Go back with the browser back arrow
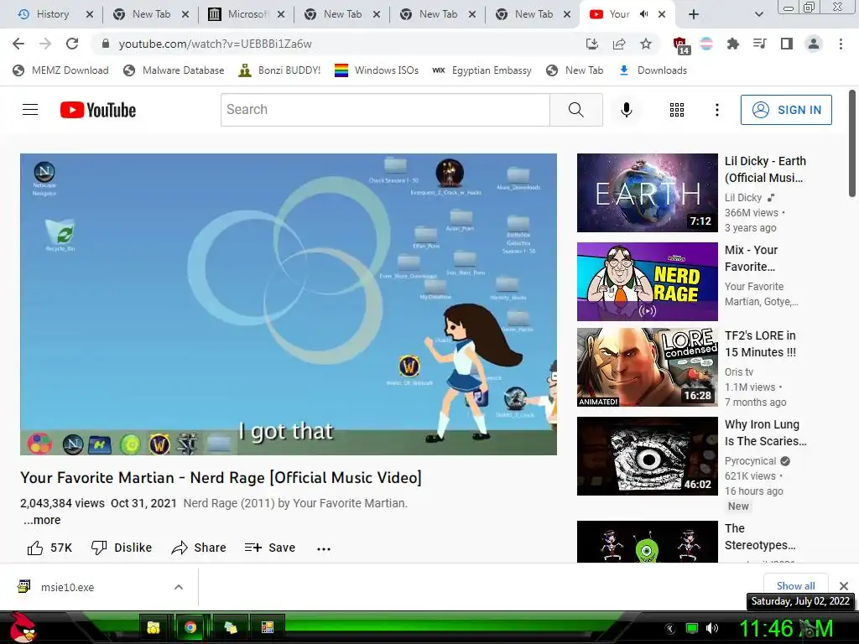 pyautogui.click(x=18, y=44)
